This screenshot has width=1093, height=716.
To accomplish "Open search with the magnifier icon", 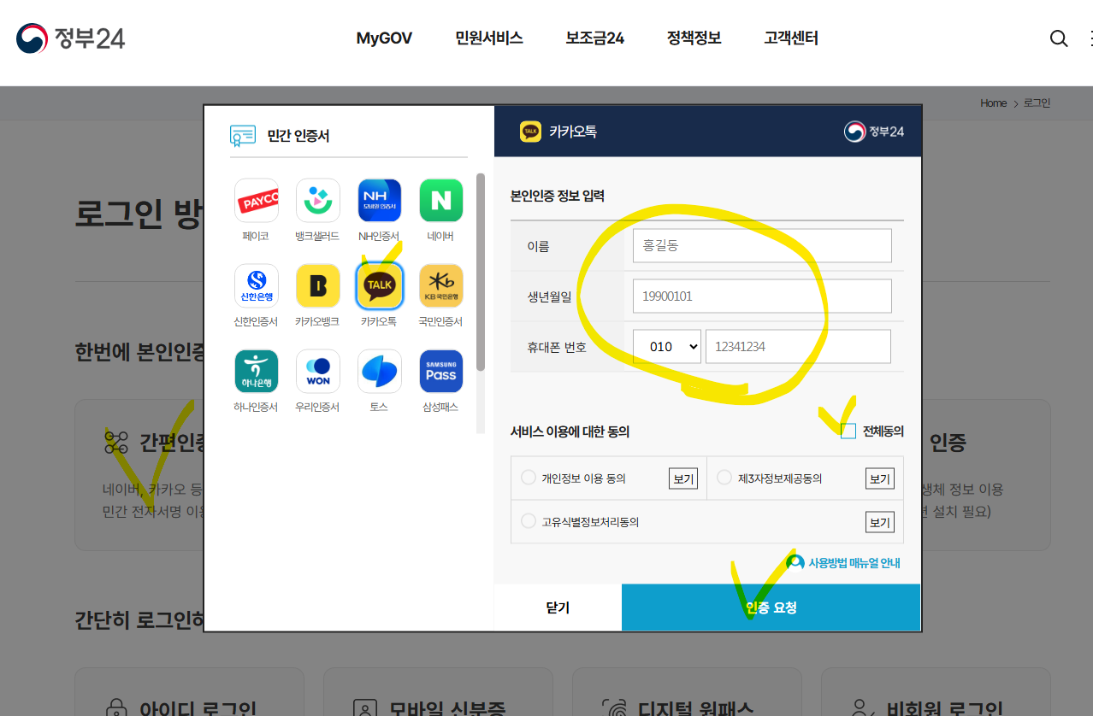I will point(1059,38).
